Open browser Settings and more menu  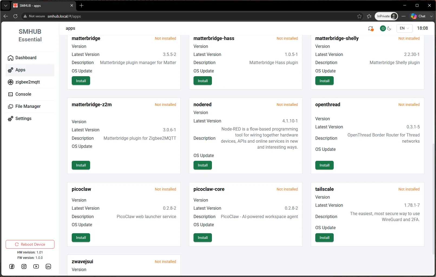[404, 16]
